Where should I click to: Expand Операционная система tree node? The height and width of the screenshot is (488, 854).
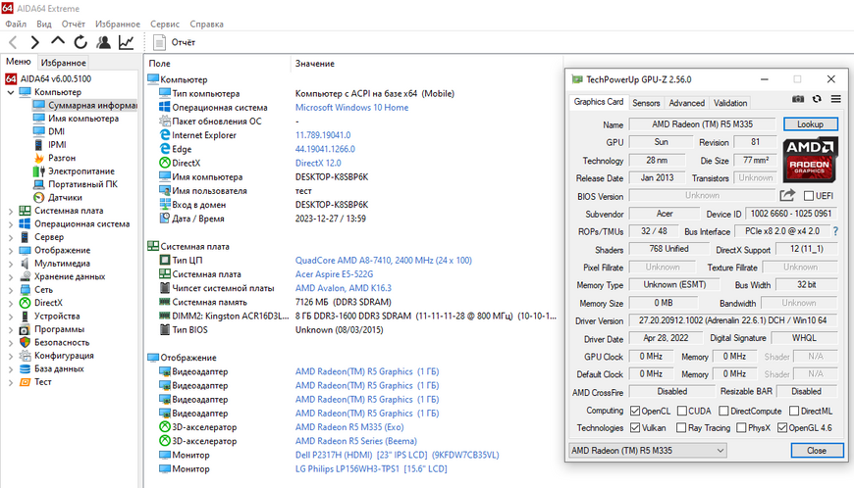pos(11,223)
